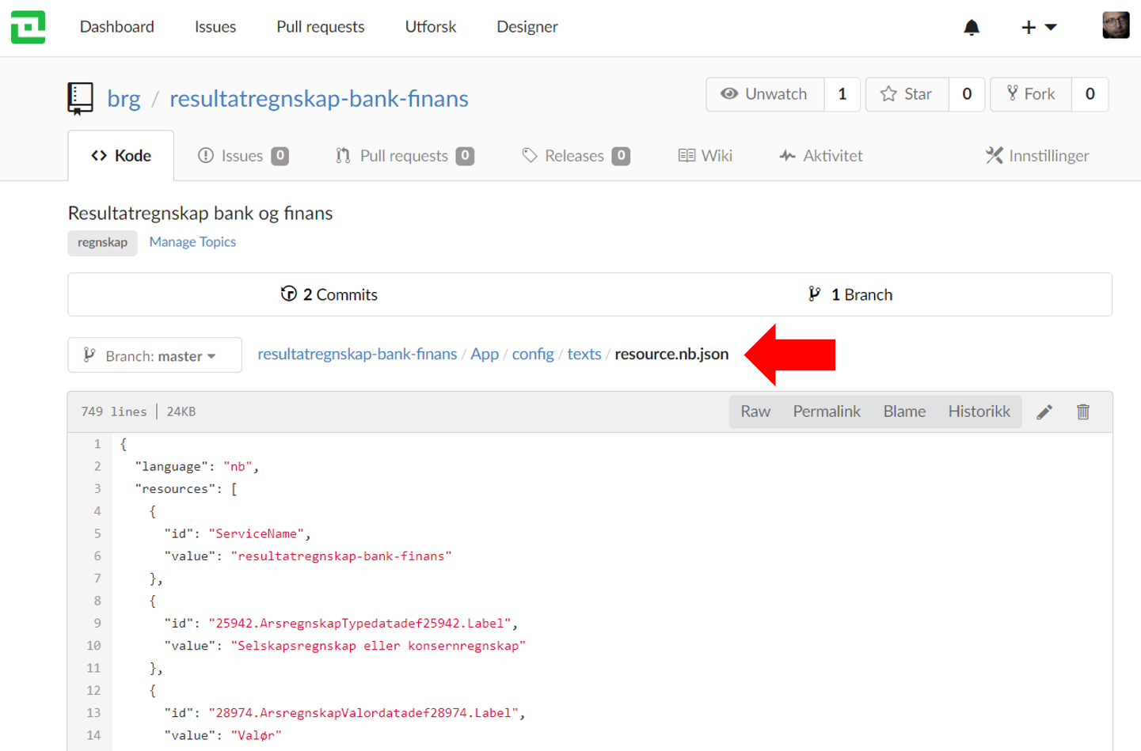Open the 2 Commits history
This screenshot has width=1141, height=751.
329,294
